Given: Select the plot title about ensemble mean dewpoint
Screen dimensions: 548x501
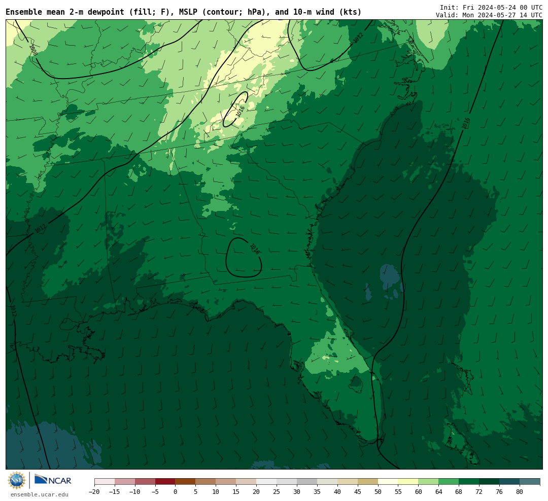Looking at the screenshot, I should click(x=184, y=12).
